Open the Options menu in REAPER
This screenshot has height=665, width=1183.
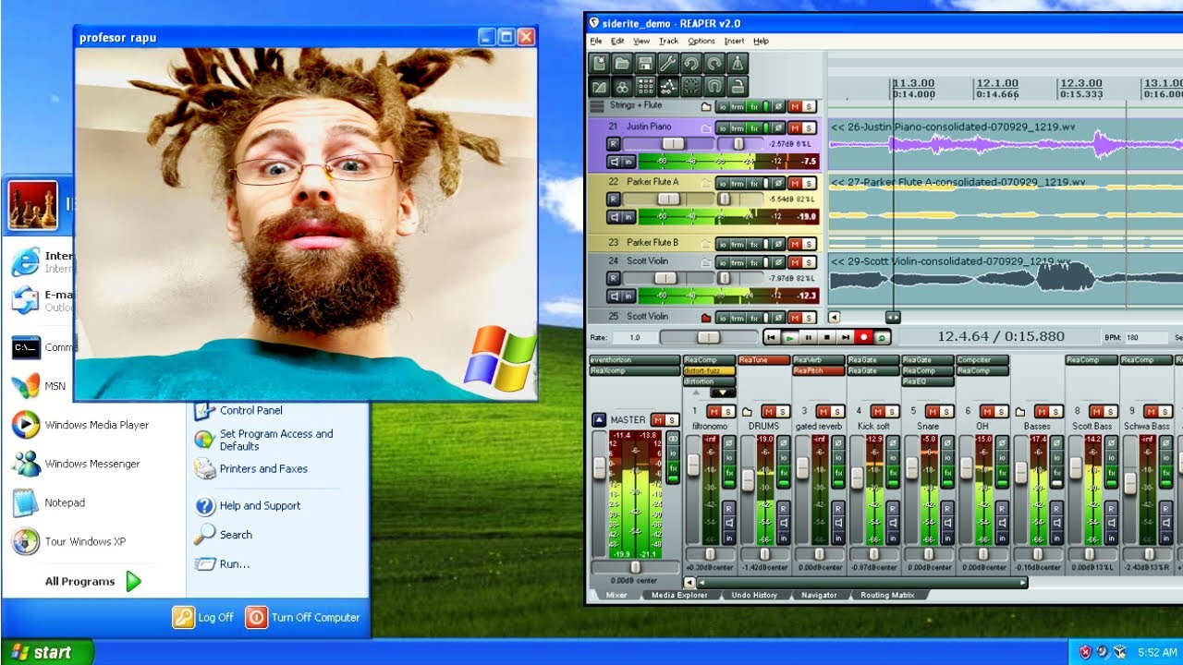[x=701, y=41]
